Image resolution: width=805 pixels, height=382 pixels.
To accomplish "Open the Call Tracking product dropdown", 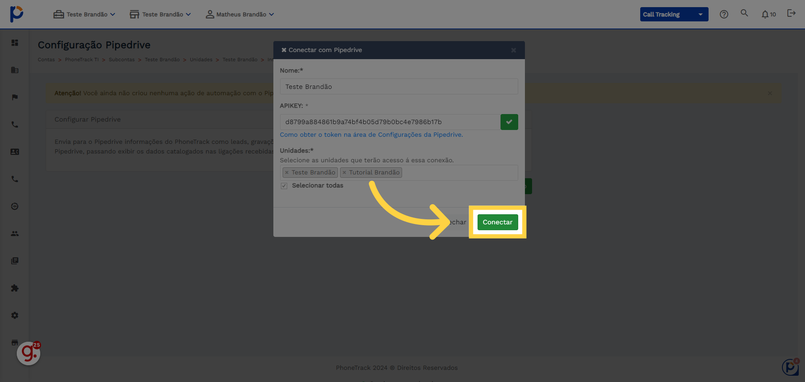I will [x=674, y=14].
